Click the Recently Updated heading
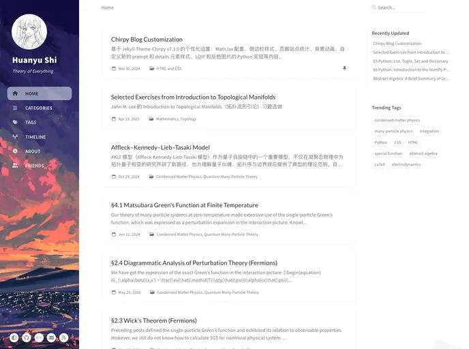Viewport: 469px width, 349px height. pos(391,33)
